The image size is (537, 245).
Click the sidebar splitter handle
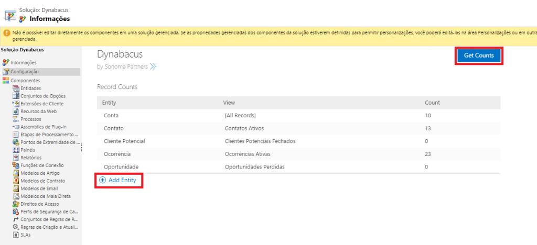click(81, 149)
